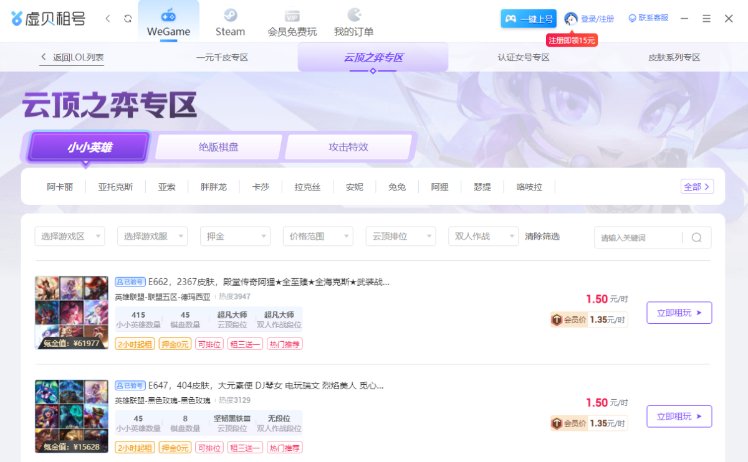
Task: Open the VIP 会员免费玩 section
Action: pyautogui.click(x=292, y=22)
